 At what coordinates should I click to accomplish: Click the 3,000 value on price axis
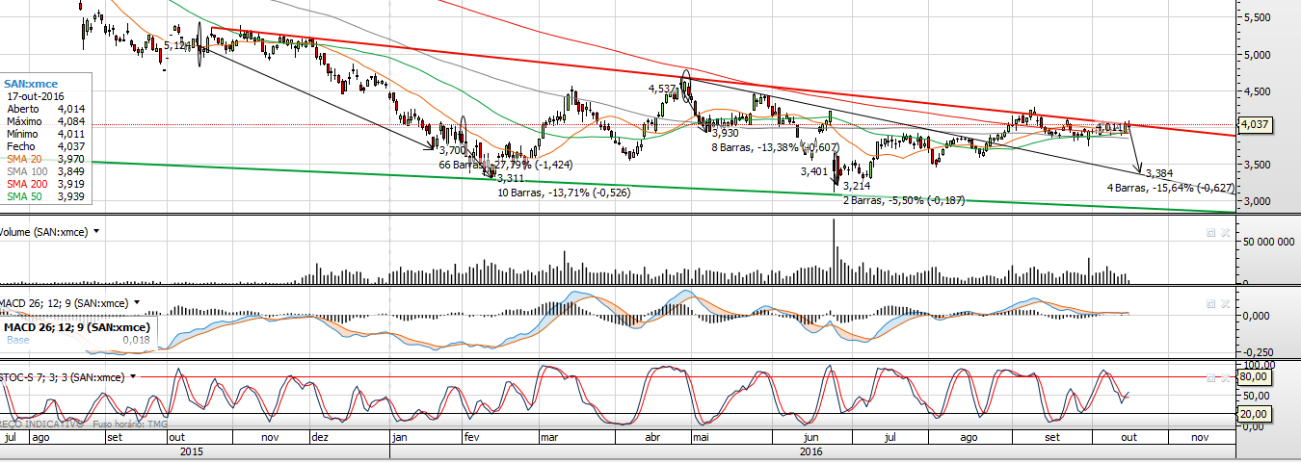click(x=1257, y=202)
